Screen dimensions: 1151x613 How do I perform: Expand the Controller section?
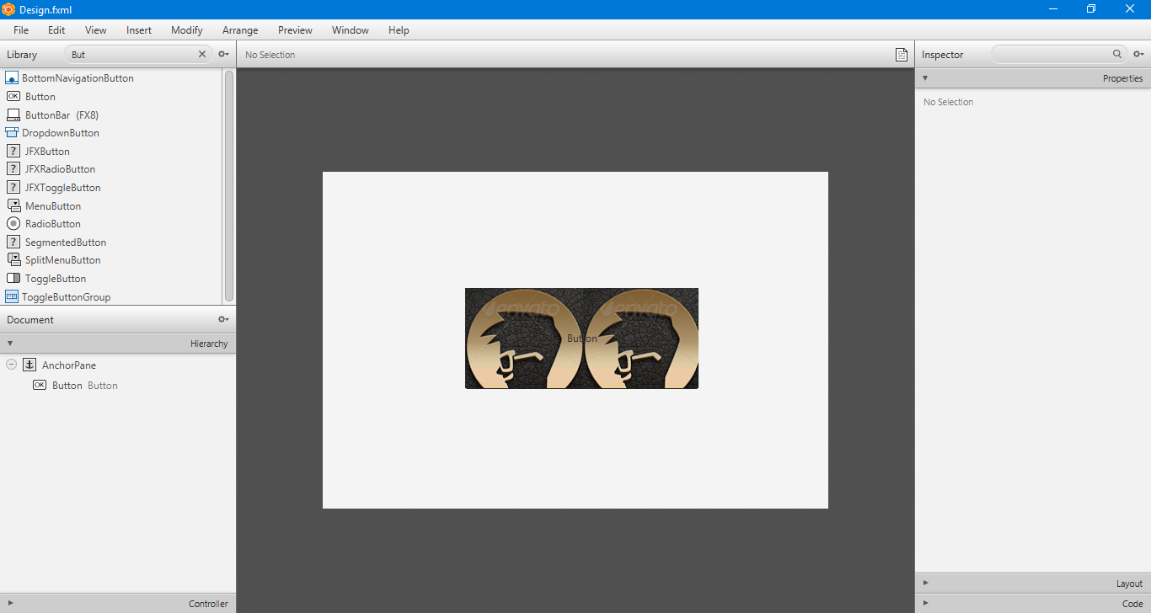(x=10, y=604)
